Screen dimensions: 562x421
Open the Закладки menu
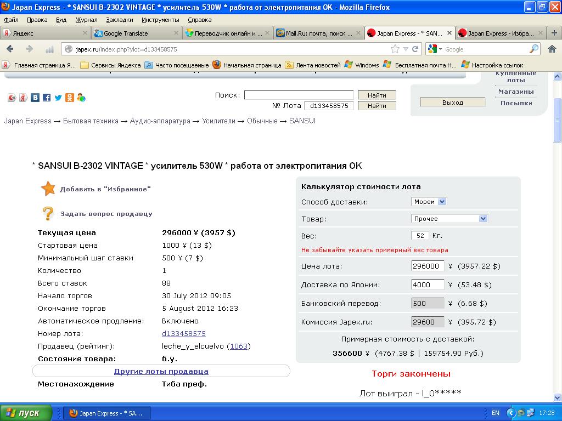pos(119,20)
